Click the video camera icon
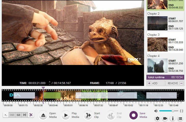 pos(165,118)
